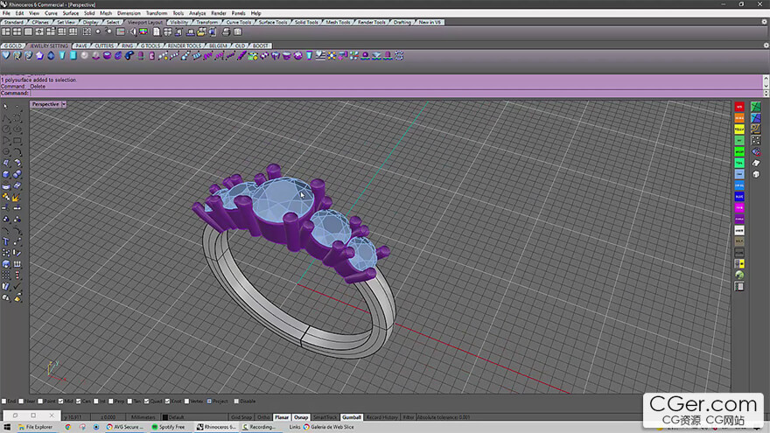Open the Default layer selector in status bar
This screenshot has height=433, width=770.
pos(194,417)
